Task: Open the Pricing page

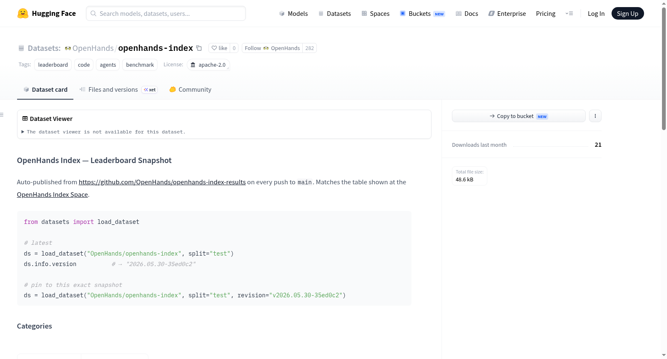Action: [x=546, y=13]
